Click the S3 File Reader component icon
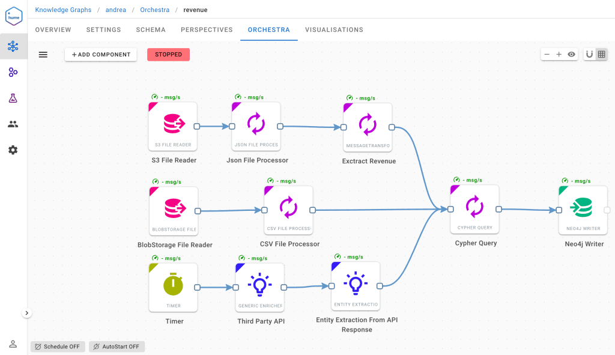 [173, 125]
